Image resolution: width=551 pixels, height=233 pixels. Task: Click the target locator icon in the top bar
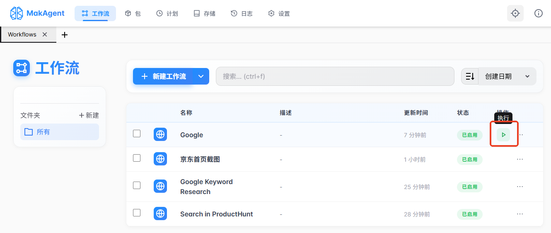point(515,13)
